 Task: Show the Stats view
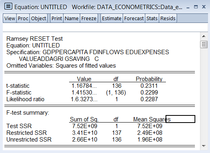tap(152, 18)
